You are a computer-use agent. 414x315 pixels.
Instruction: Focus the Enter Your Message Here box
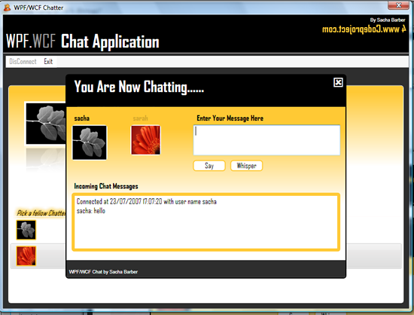[266, 140]
